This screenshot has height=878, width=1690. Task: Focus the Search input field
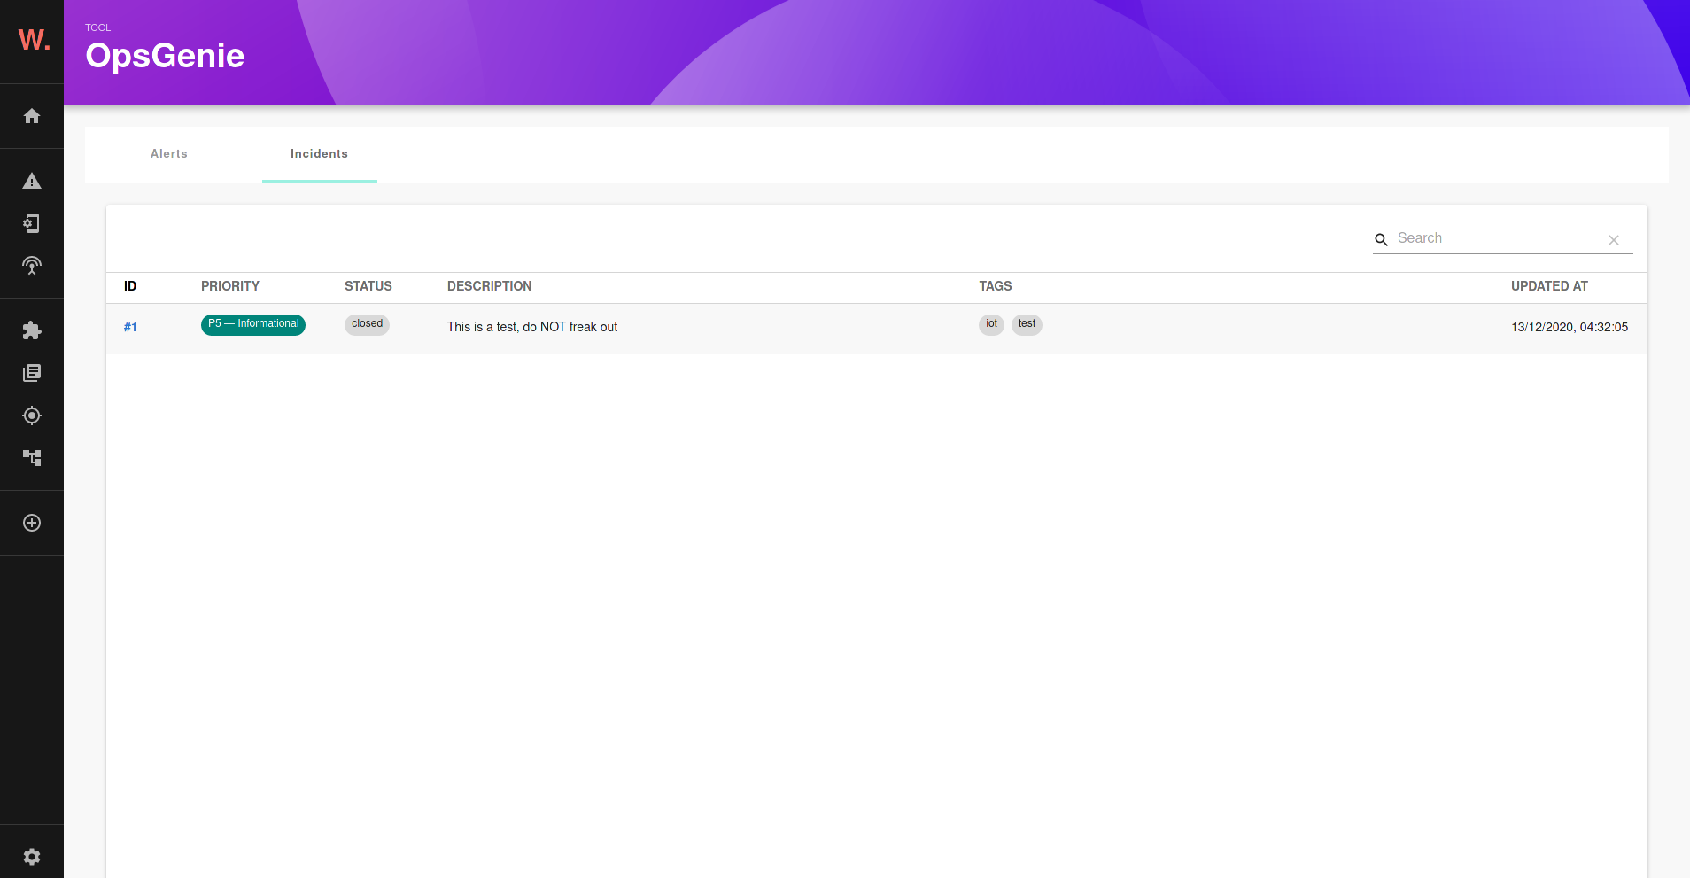click(1498, 238)
